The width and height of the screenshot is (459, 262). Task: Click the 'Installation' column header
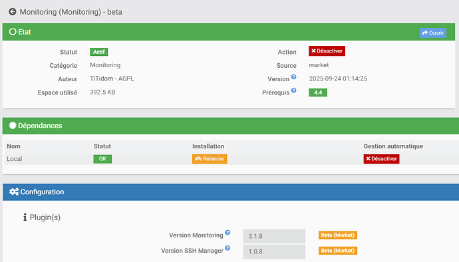[208, 146]
